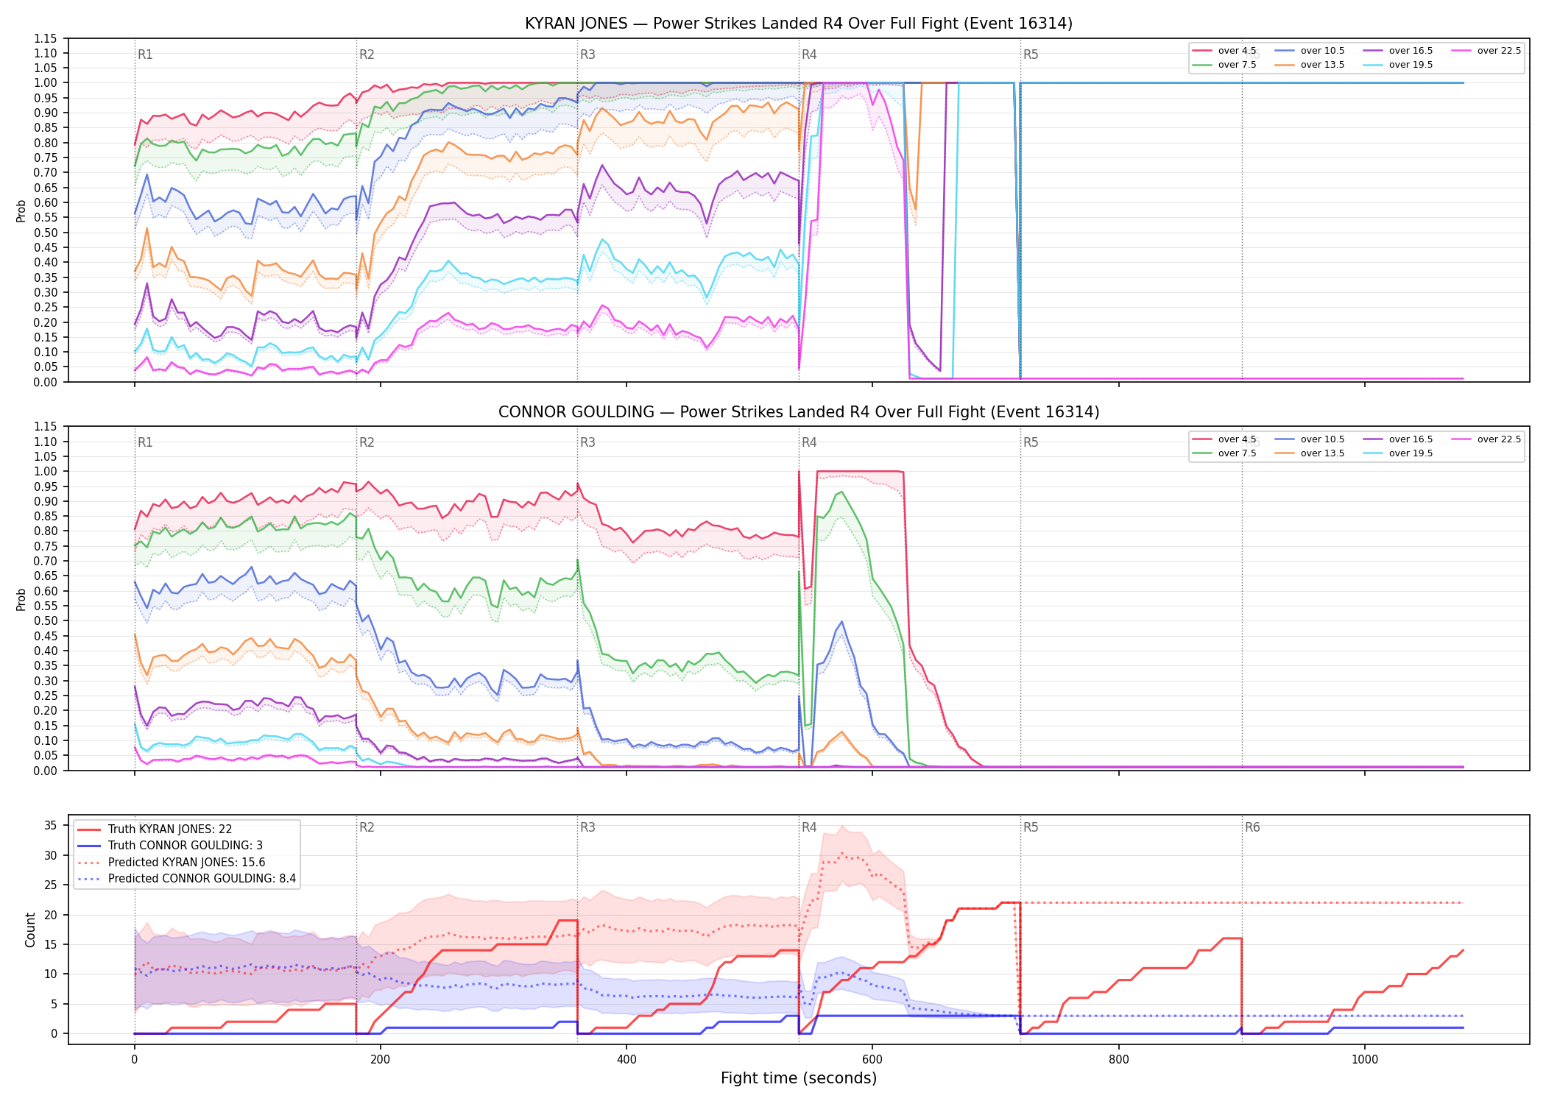Image resolution: width=1546 pixels, height=1104 pixels.
Task: Click 'over 22.5' label in KYRAN JONES legend
Action: tap(1500, 51)
